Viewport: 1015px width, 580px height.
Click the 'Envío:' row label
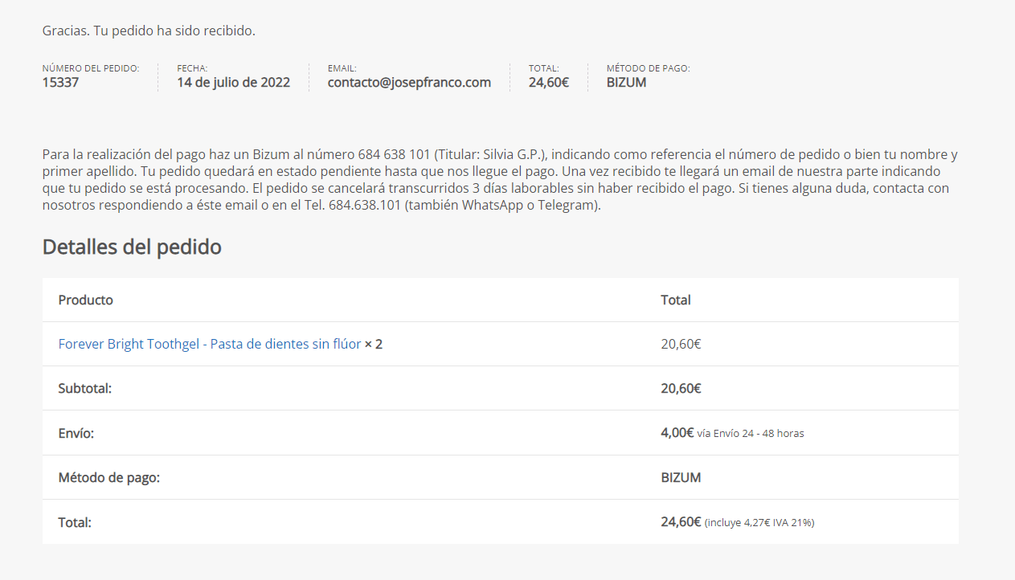point(76,433)
